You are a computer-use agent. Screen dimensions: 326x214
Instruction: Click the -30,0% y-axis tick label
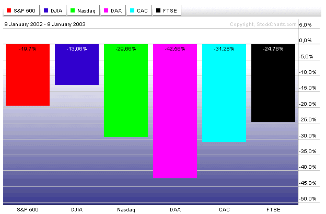pyautogui.click(x=308, y=136)
